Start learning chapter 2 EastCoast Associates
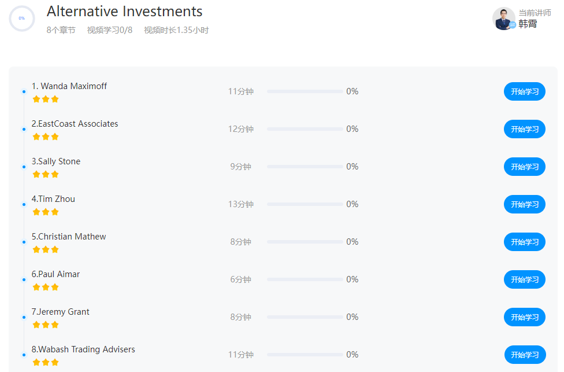 (524, 129)
